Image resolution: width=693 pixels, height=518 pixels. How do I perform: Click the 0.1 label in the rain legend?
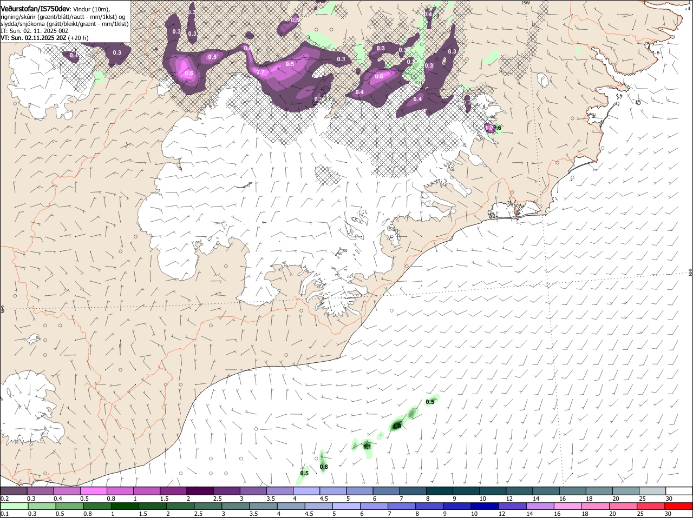point(4,514)
